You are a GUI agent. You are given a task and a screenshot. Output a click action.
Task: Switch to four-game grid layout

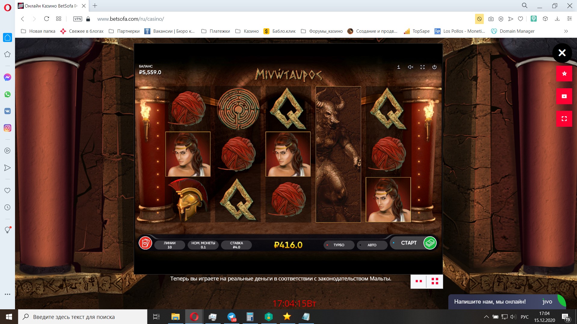[x=435, y=281]
